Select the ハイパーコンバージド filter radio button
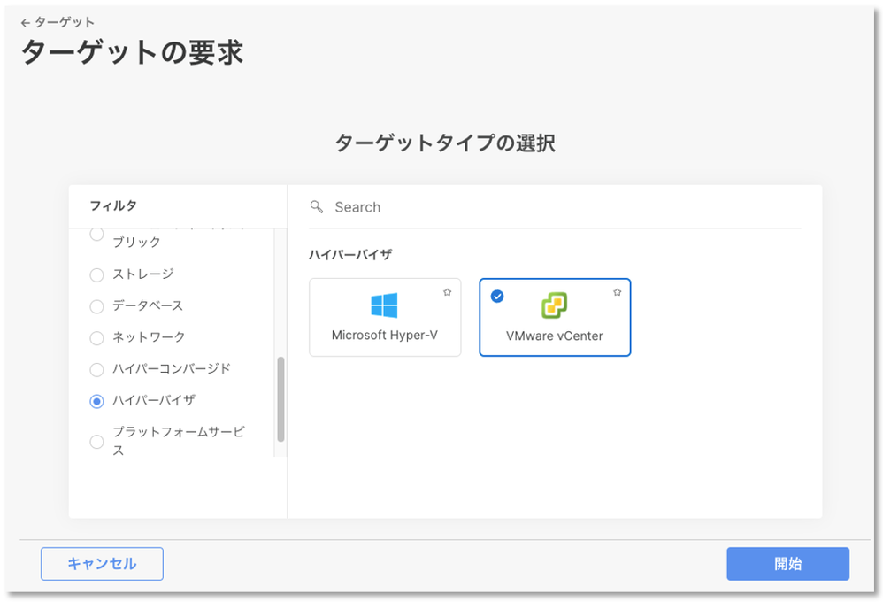This screenshot has width=883, height=602. (x=96, y=369)
